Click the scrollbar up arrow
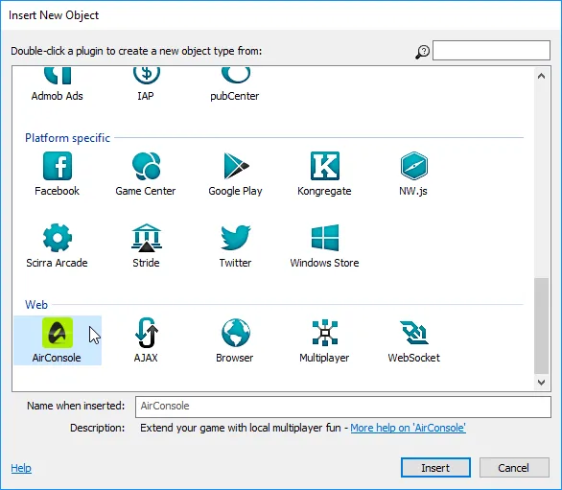This screenshot has width=562, height=490. 541,76
